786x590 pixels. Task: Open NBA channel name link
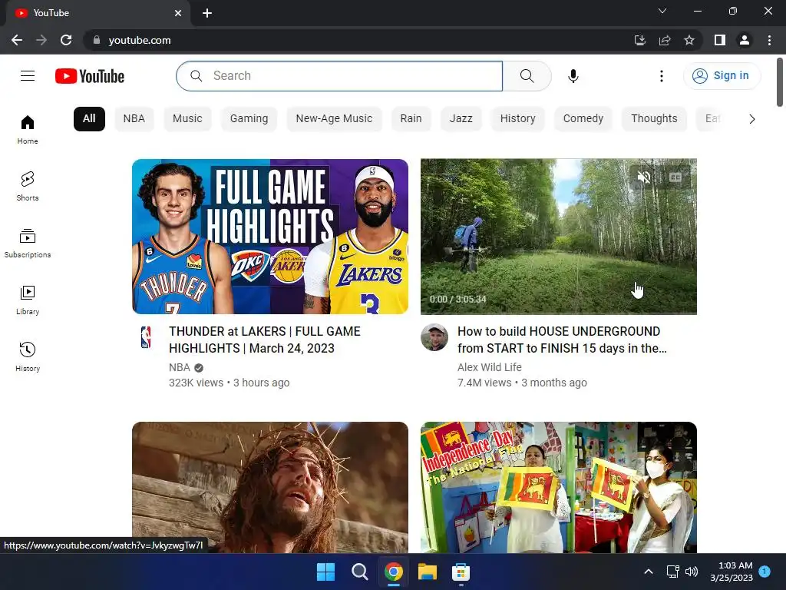180,368
